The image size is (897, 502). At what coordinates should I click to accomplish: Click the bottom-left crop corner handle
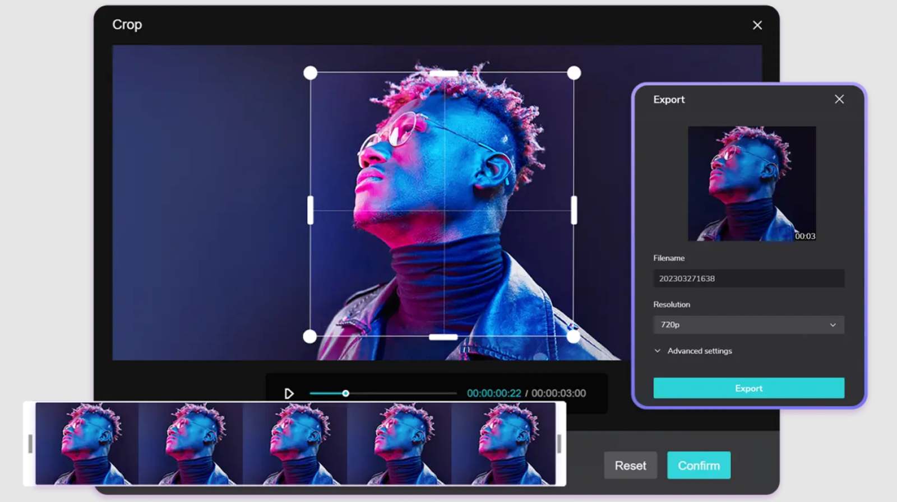pos(310,336)
